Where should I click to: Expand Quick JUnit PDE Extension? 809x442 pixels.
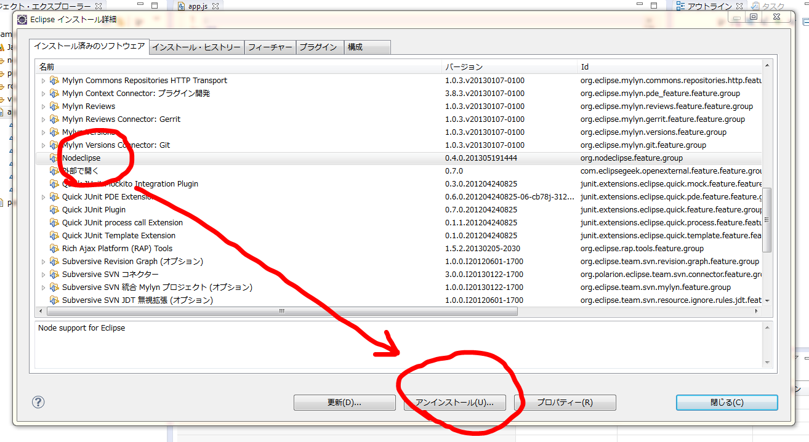point(43,197)
